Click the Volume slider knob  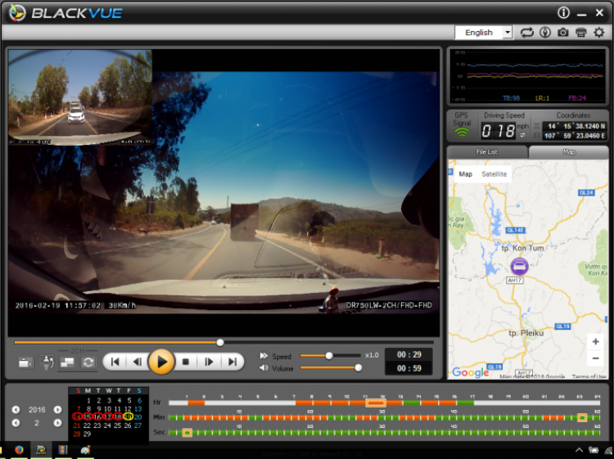click(x=358, y=368)
